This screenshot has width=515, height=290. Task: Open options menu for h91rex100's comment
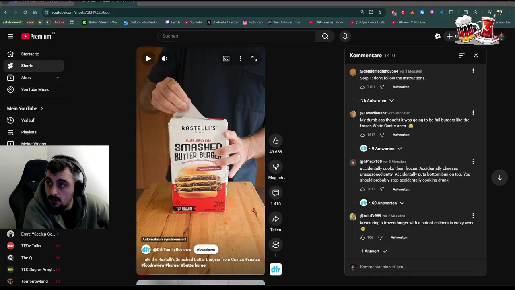coord(473,161)
